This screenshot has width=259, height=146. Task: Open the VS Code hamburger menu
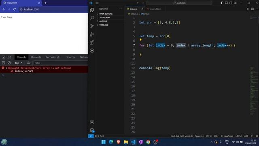97,3
